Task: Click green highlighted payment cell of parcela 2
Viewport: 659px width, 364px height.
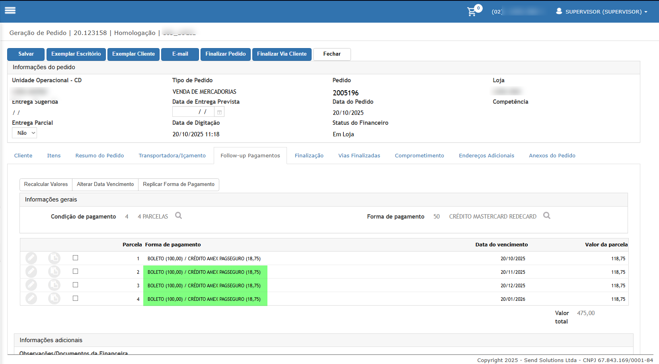Action: (205, 272)
